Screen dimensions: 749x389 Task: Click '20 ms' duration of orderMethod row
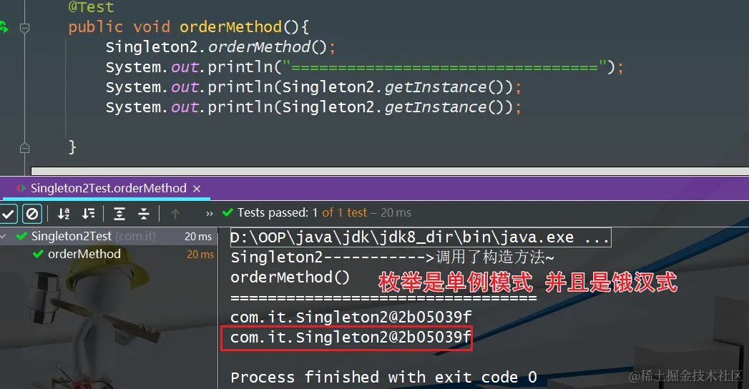point(200,255)
